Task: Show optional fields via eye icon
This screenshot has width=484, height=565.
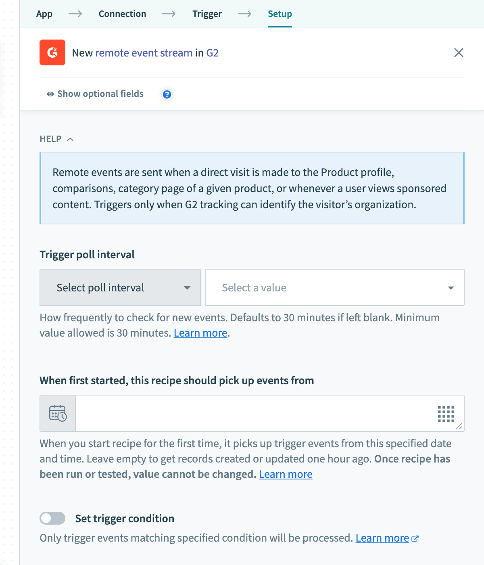Action: click(x=50, y=94)
